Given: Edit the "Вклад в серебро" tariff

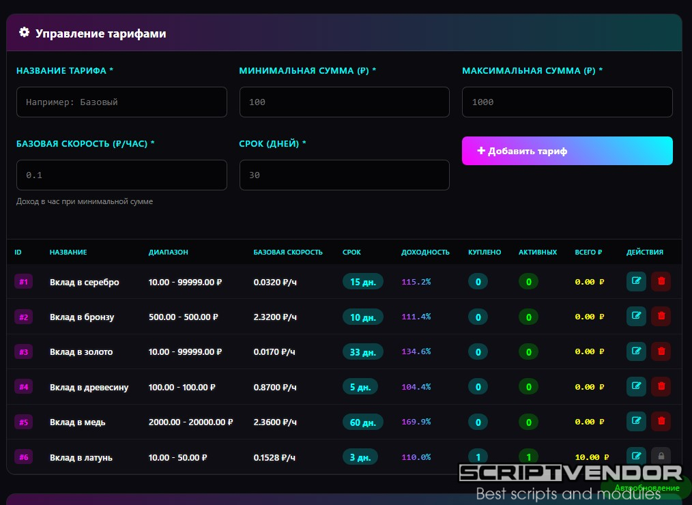Looking at the screenshot, I should pos(636,281).
